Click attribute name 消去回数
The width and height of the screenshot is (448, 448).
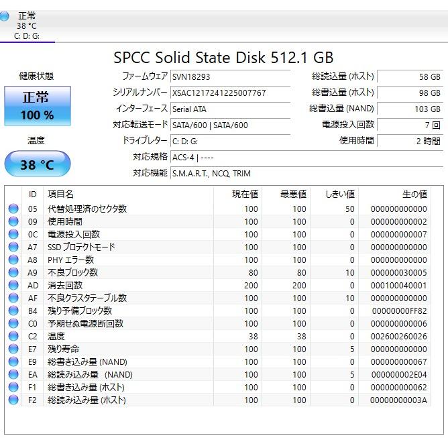pos(65,285)
